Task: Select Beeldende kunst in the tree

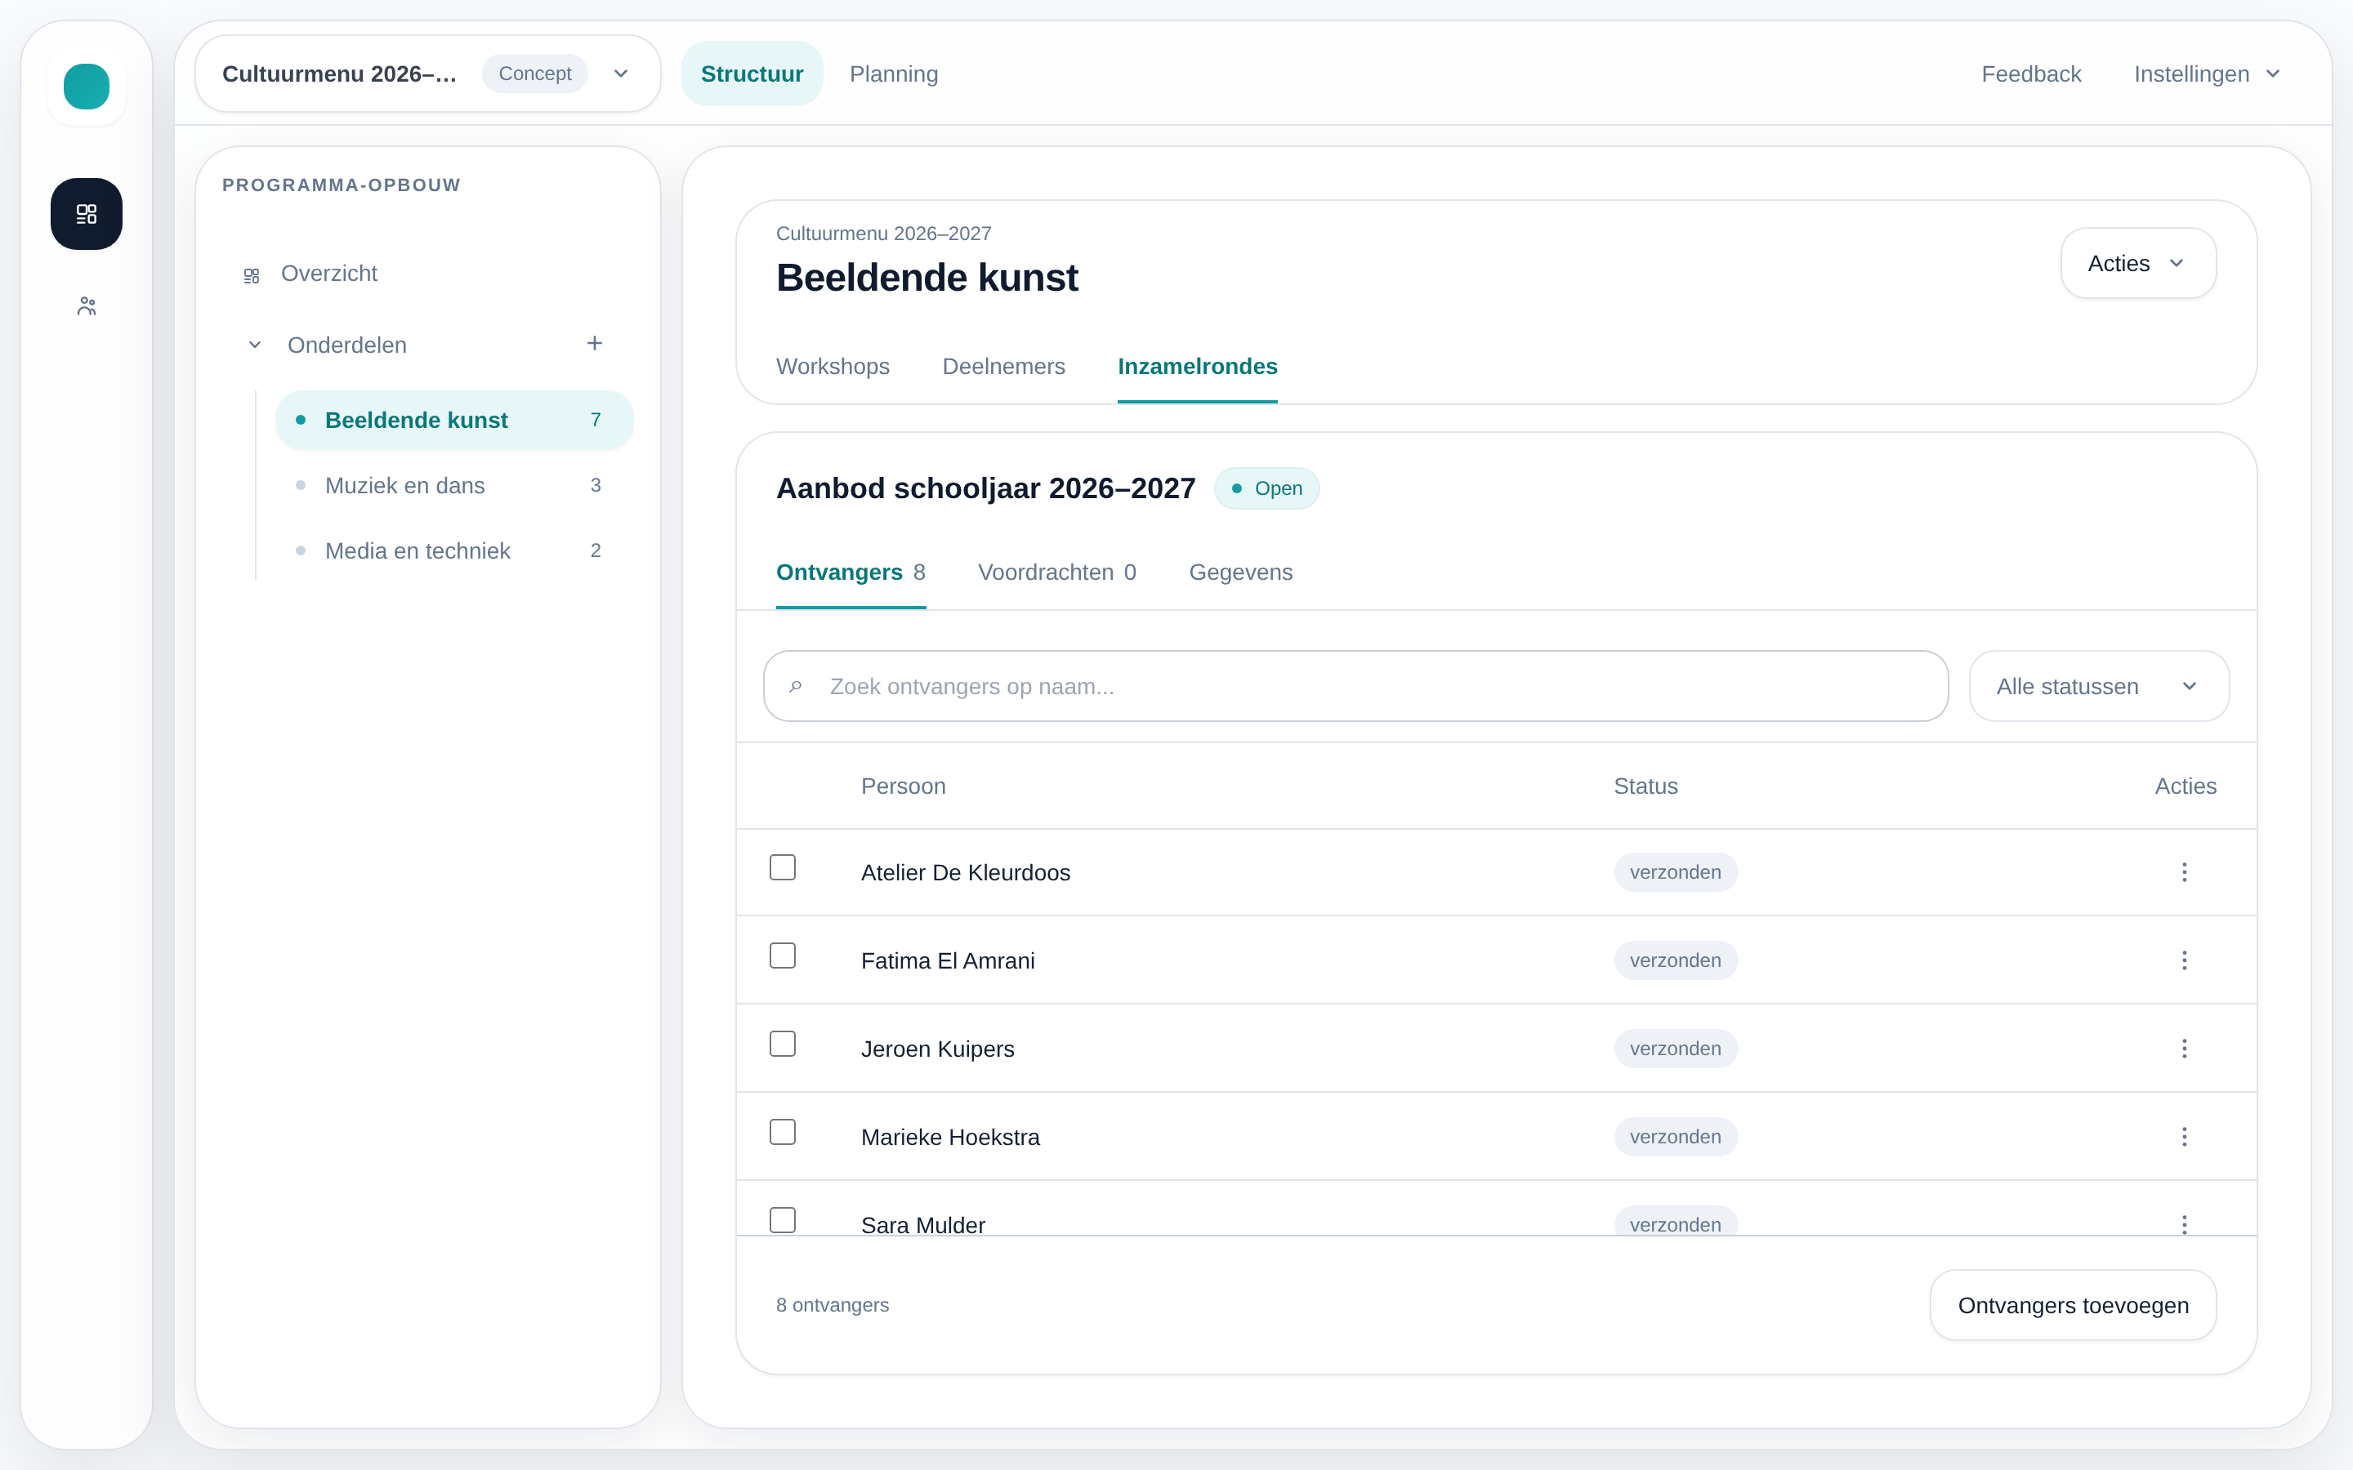Action: (454, 420)
